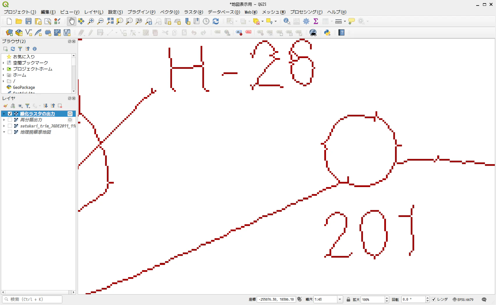Open the Python Console
Screen dimensions: 496x305
tap(327, 33)
